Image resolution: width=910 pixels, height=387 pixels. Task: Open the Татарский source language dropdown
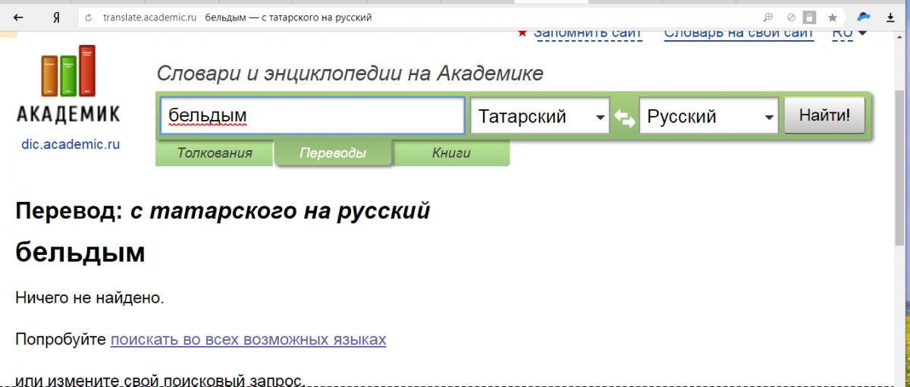pos(539,116)
